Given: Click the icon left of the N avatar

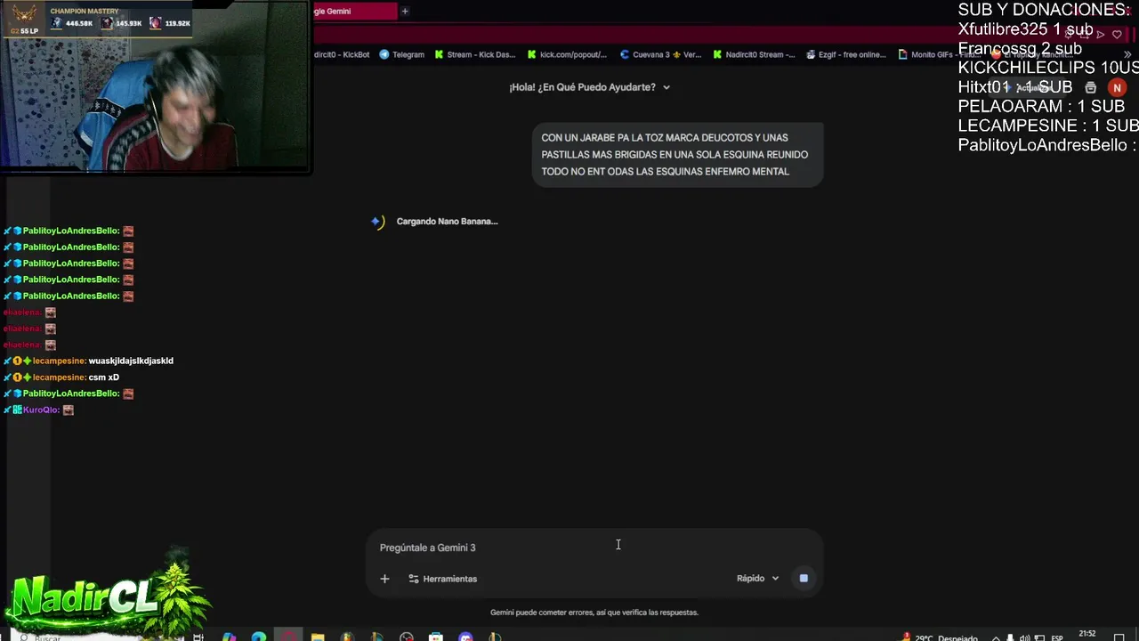Looking at the screenshot, I should coord(1090,88).
